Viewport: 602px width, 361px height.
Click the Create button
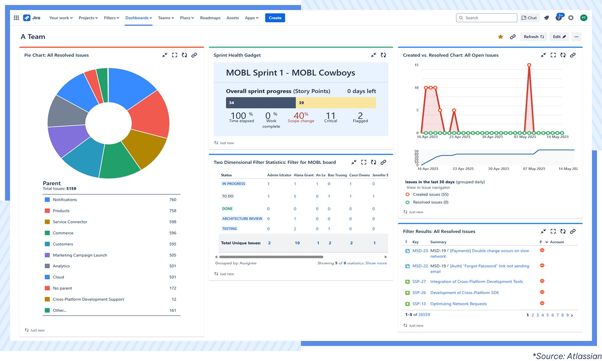coord(275,18)
